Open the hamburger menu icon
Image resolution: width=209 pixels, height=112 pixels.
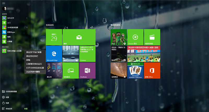pyautogui.click(x=4, y=3)
